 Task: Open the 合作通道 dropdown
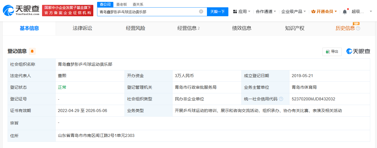pyautogui.click(x=266, y=12)
